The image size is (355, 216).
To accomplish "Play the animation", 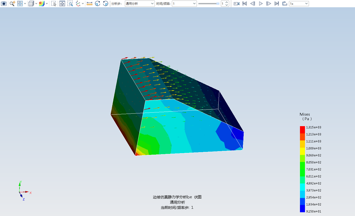I will pyautogui.click(x=261, y=4).
